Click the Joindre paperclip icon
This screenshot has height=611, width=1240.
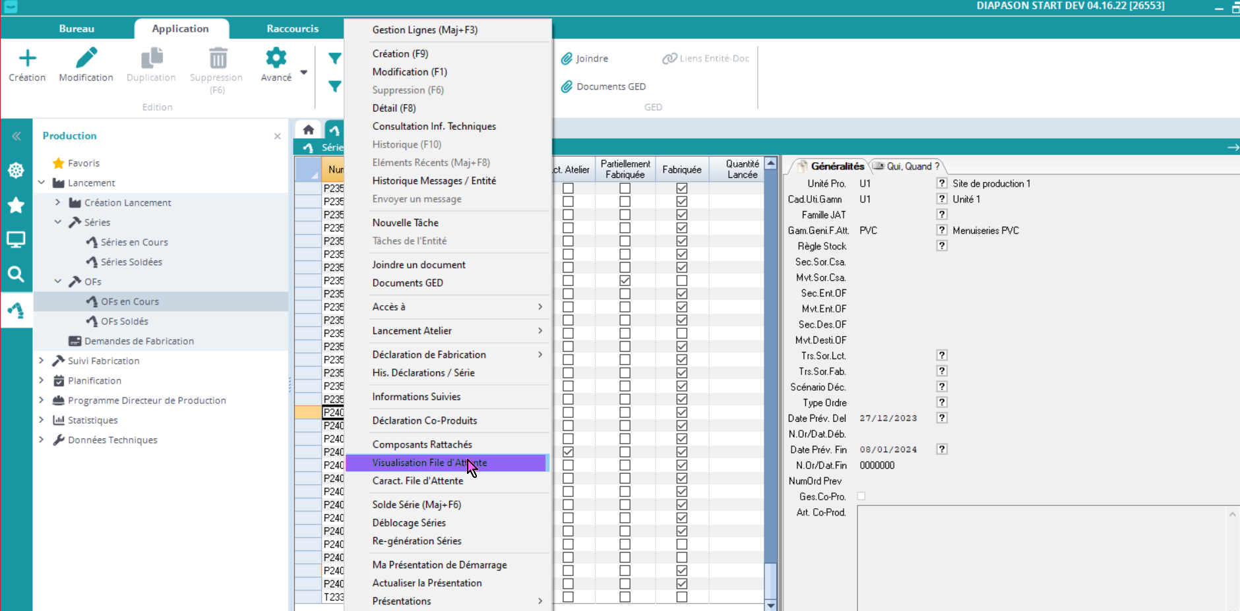click(567, 59)
